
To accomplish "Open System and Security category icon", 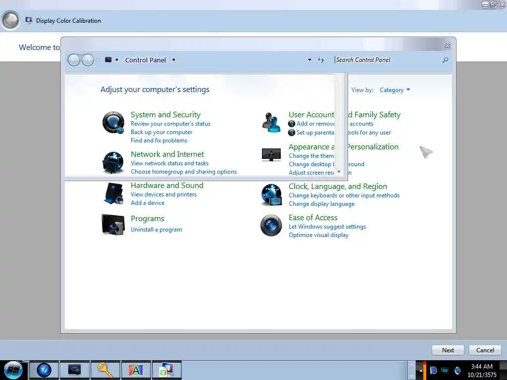I will [x=113, y=123].
